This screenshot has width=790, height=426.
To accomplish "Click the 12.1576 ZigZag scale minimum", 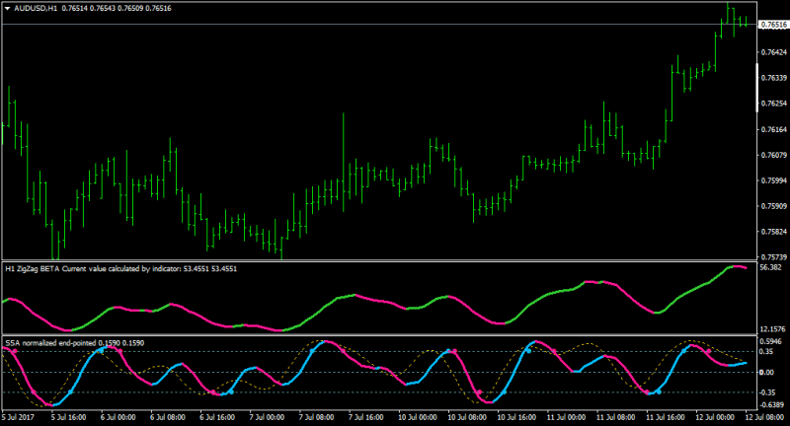I will [773, 329].
